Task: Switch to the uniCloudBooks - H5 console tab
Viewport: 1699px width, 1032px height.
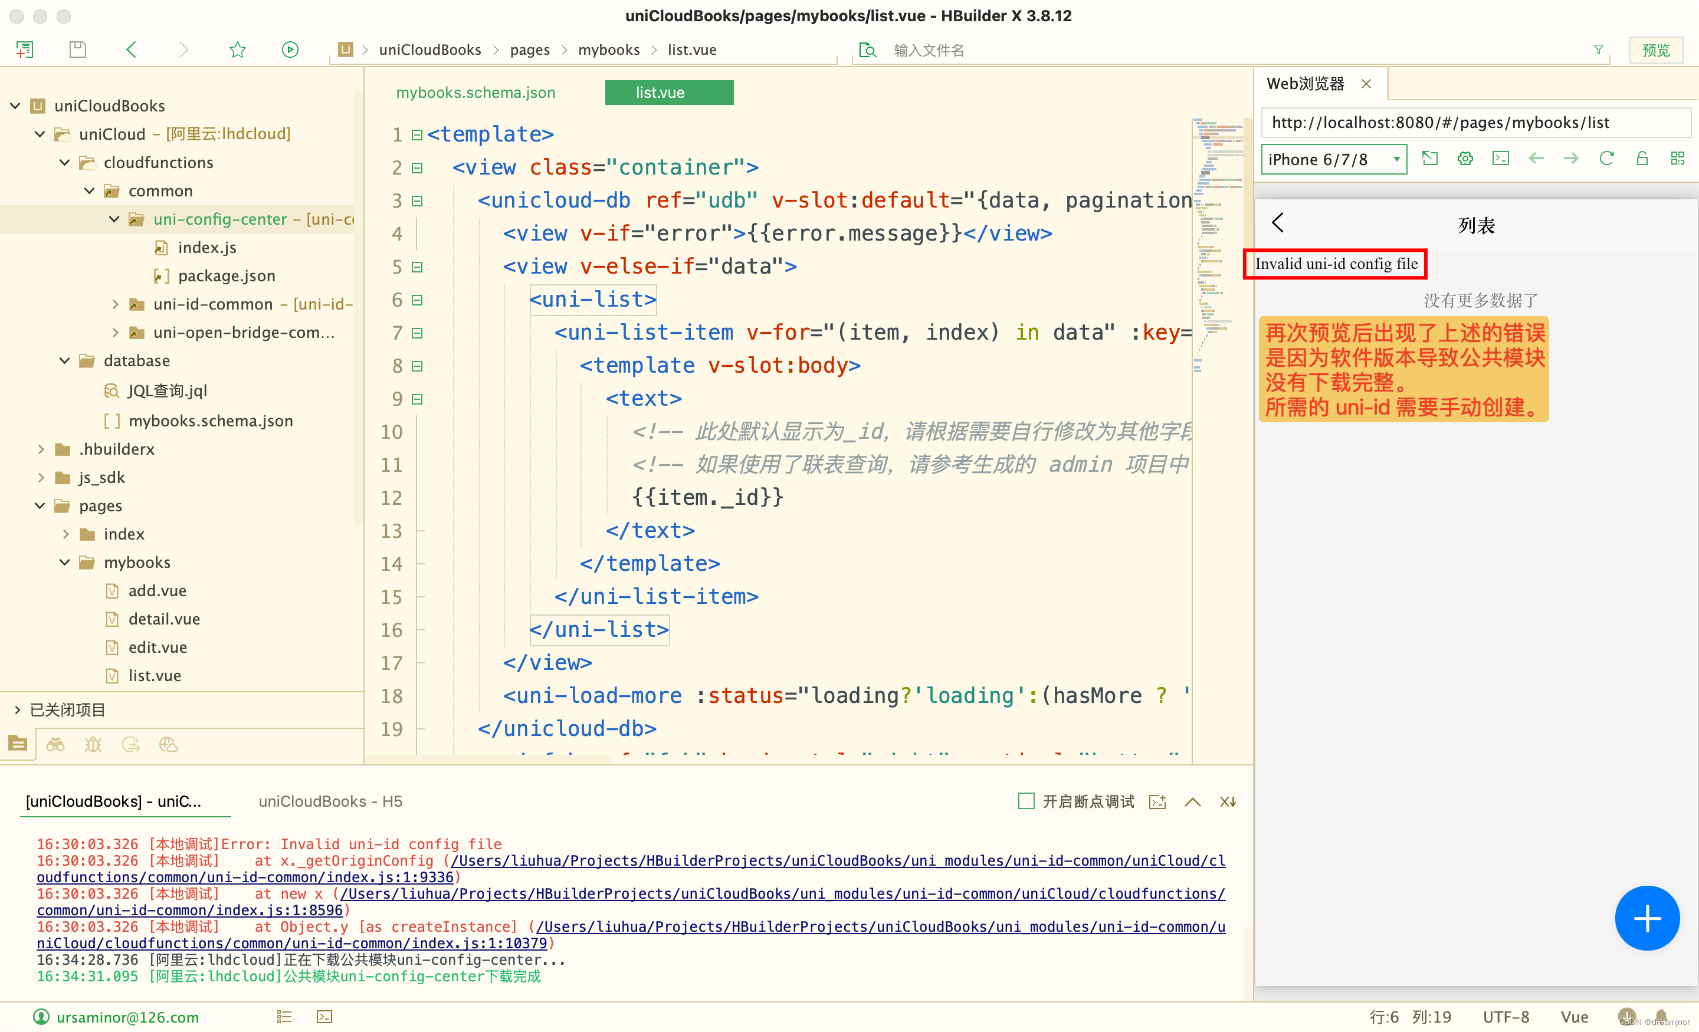Action: [x=330, y=801]
